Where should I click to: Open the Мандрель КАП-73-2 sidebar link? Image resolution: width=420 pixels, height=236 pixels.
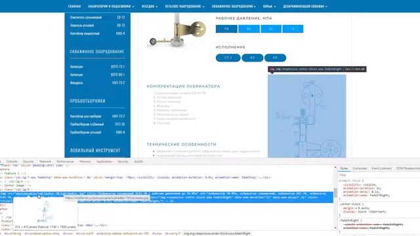pos(98,83)
